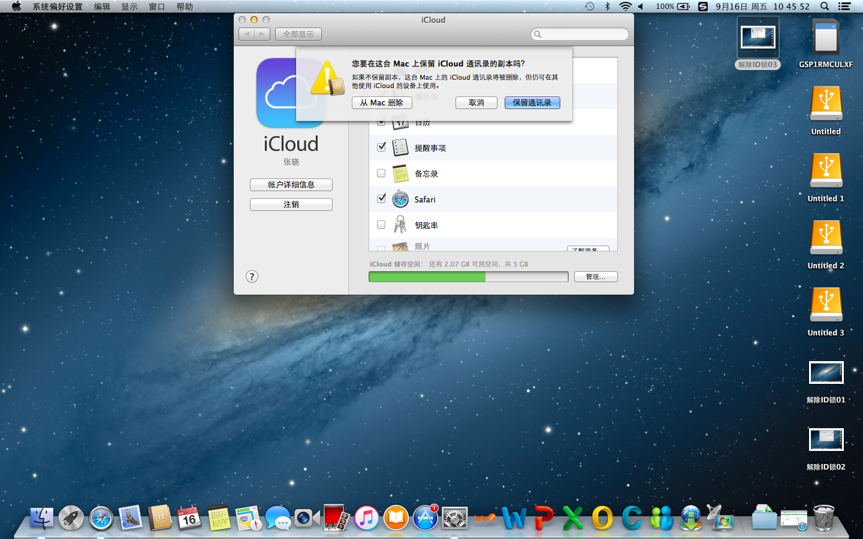Uncheck the 提醒事项 checkbox
The width and height of the screenshot is (863, 539).
tap(381, 147)
